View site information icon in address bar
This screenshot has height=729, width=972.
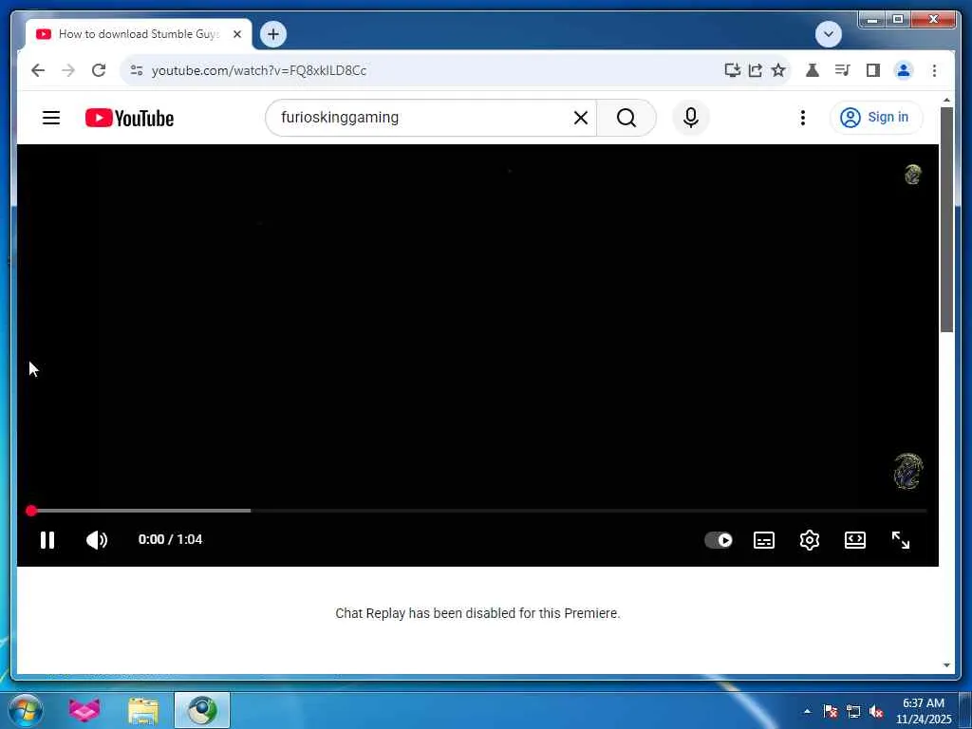click(x=137, y=70)
